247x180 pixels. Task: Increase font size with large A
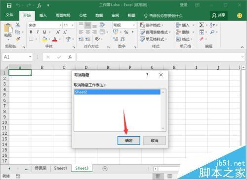pyautogui.click(x=58, y=32)
